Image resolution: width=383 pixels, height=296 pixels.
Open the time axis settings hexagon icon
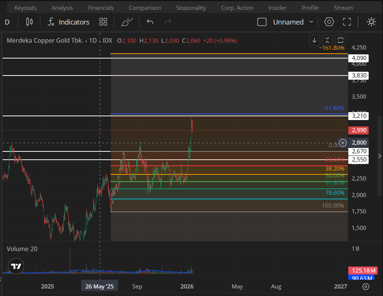(365, 287)
